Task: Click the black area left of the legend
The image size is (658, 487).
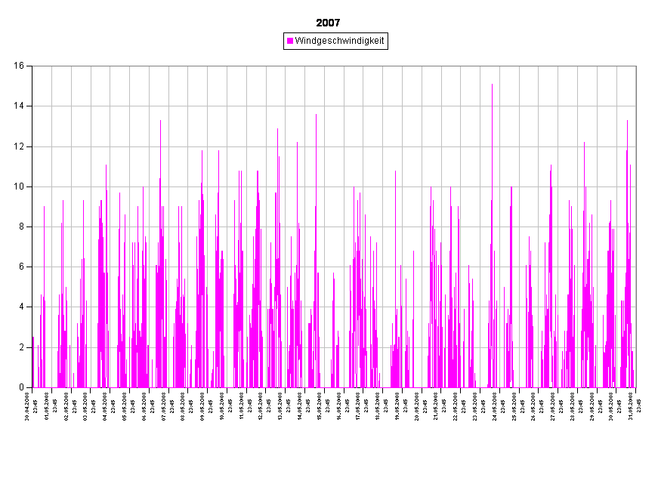Action: click(x=151, y=41)
